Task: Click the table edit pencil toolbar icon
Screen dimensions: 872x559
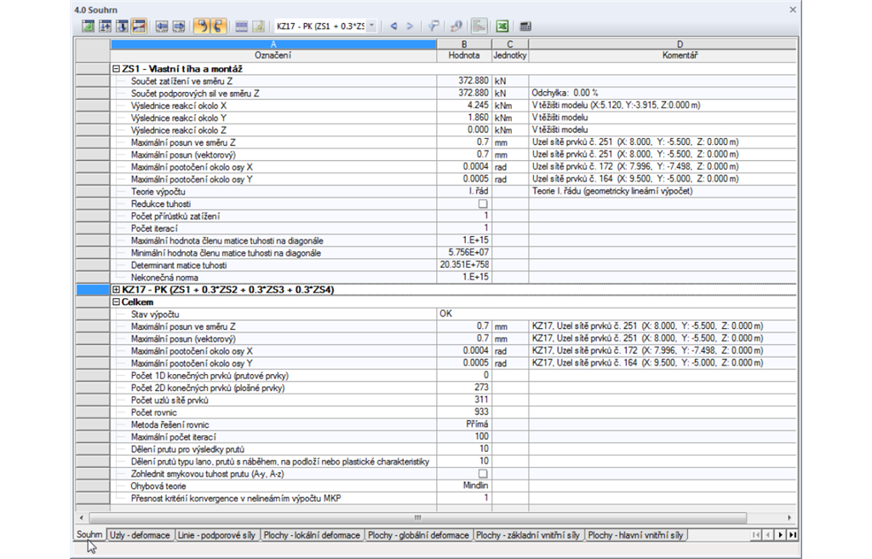Action: click(258, 26)
